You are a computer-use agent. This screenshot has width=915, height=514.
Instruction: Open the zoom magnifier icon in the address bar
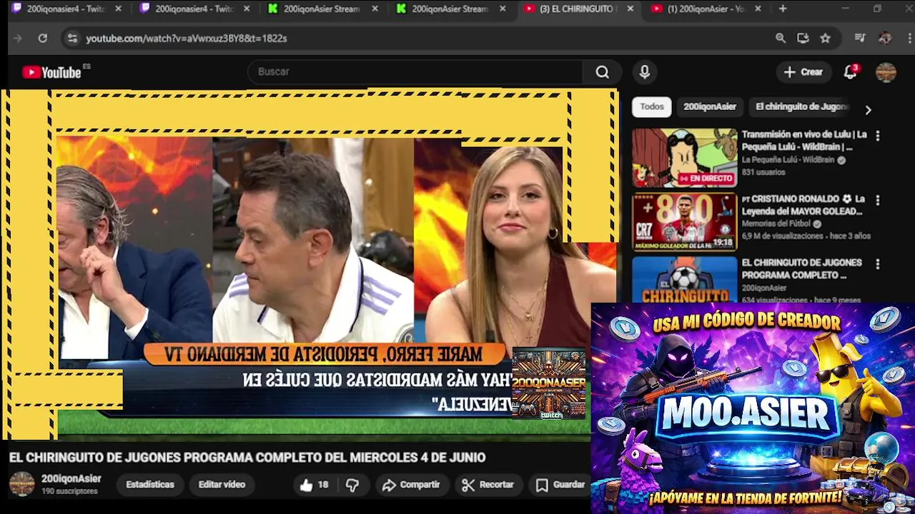click(x=781, y=39)
